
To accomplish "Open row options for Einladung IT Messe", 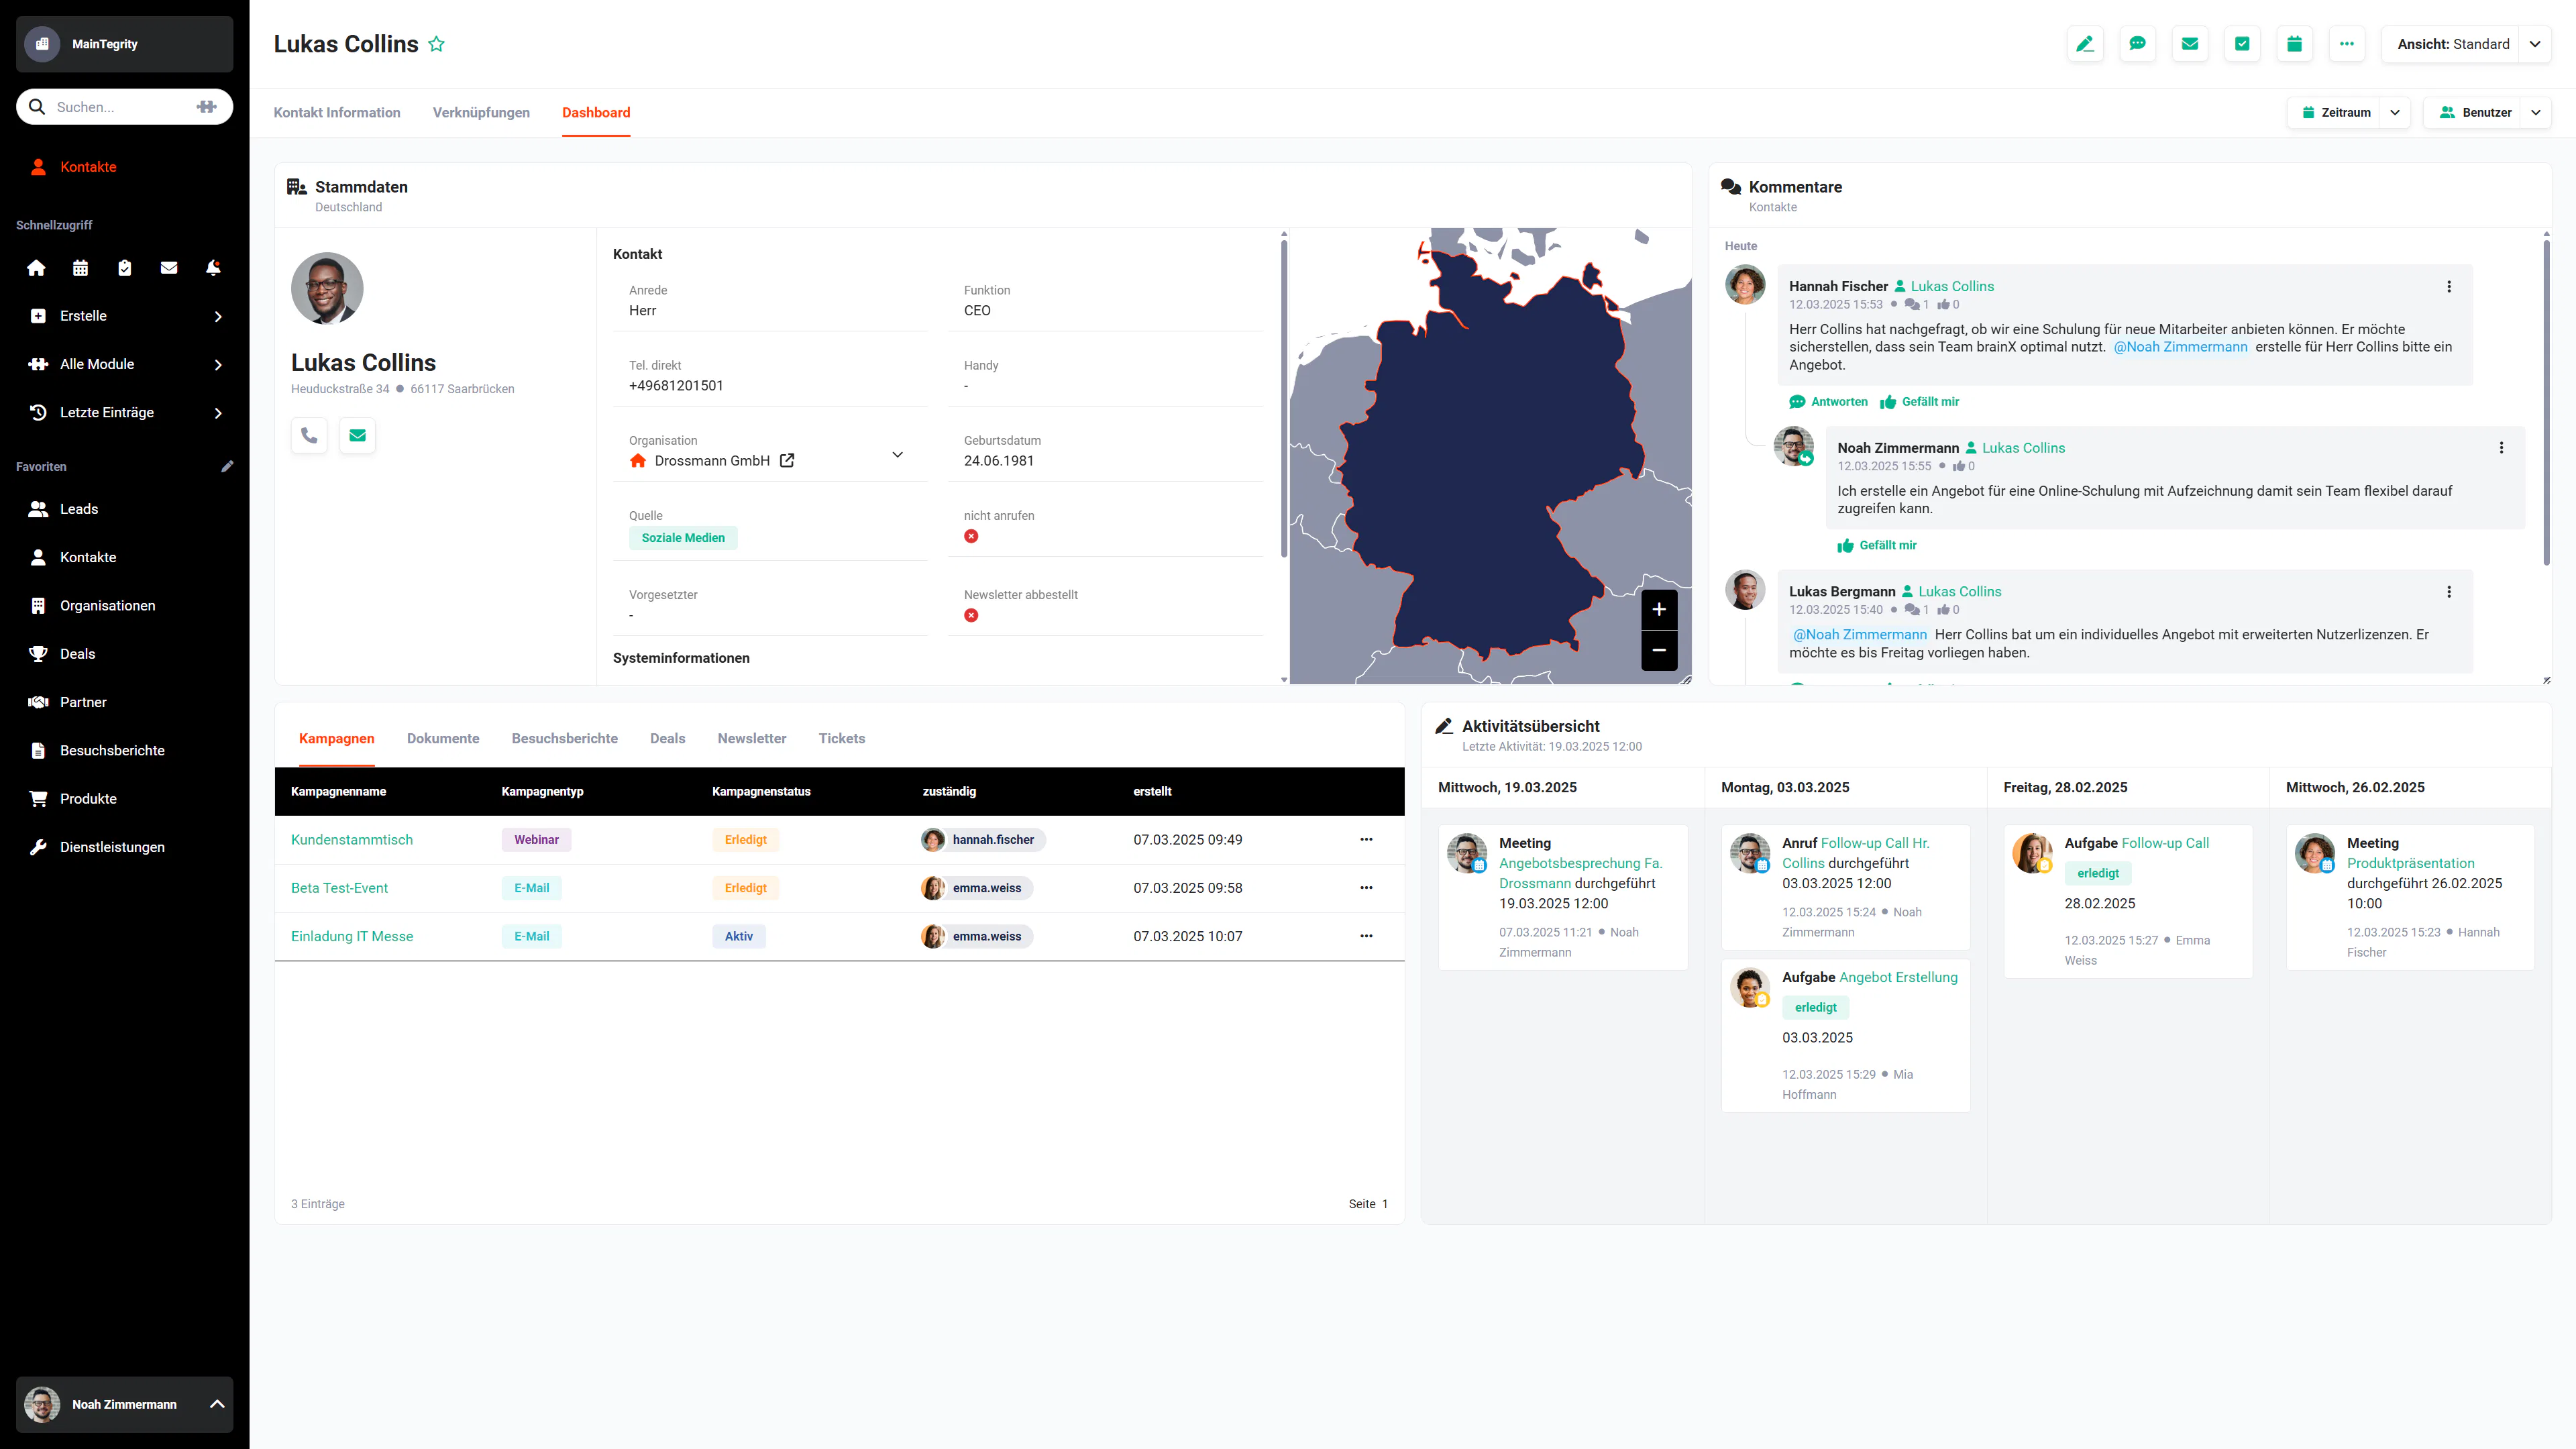I will click(1366, 937).
